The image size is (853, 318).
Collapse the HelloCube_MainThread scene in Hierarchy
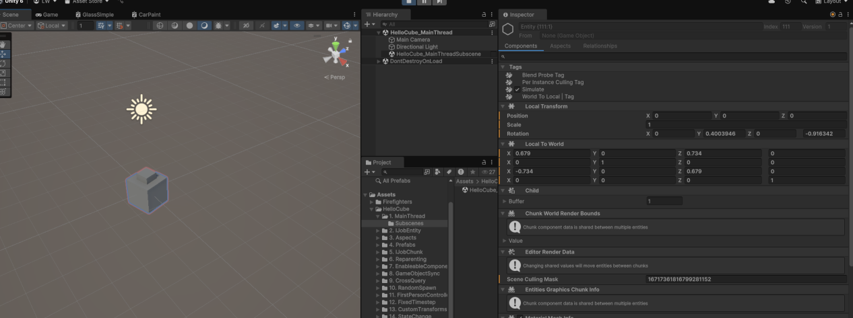(379, 32)
